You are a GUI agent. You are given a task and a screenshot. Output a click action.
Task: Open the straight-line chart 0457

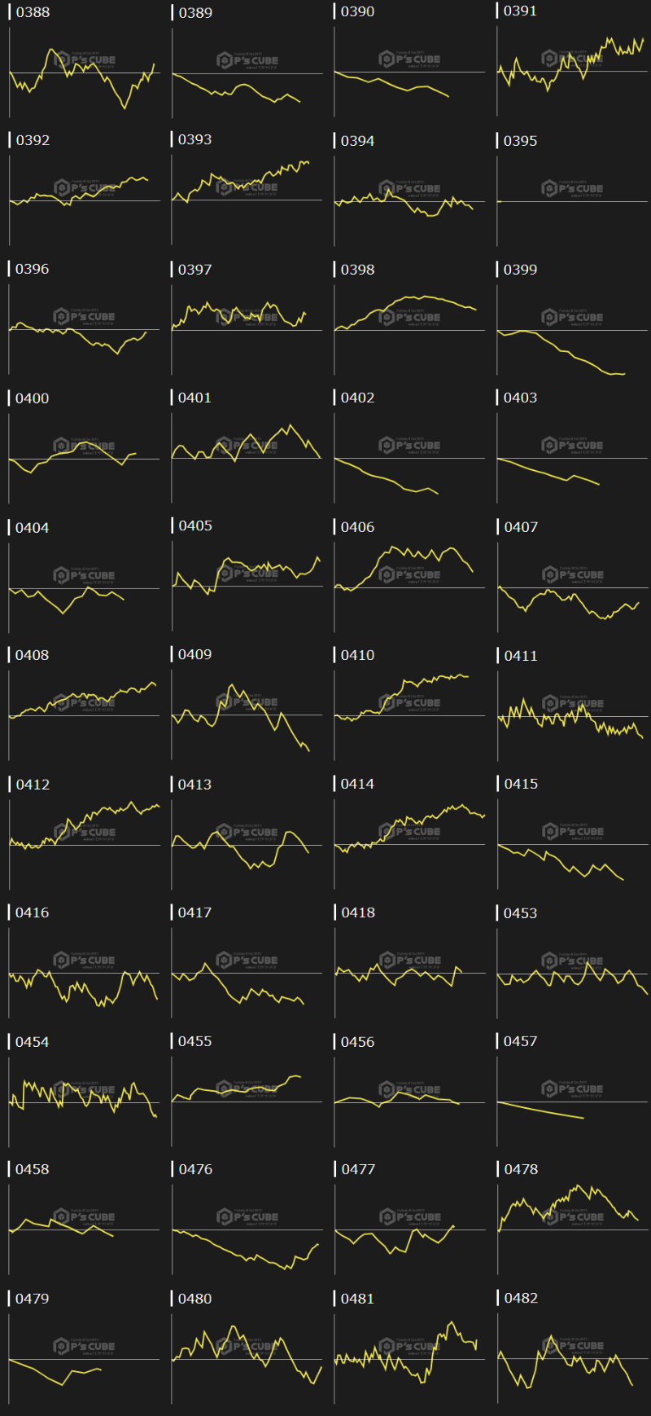(x=572, y=1102)
